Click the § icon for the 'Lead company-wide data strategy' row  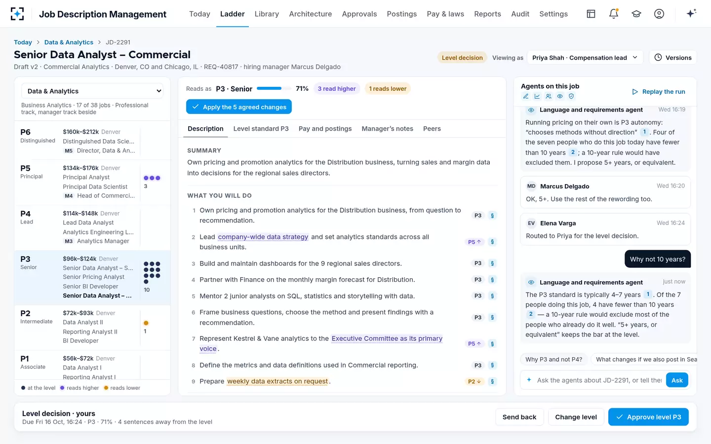tap(492, 242)
